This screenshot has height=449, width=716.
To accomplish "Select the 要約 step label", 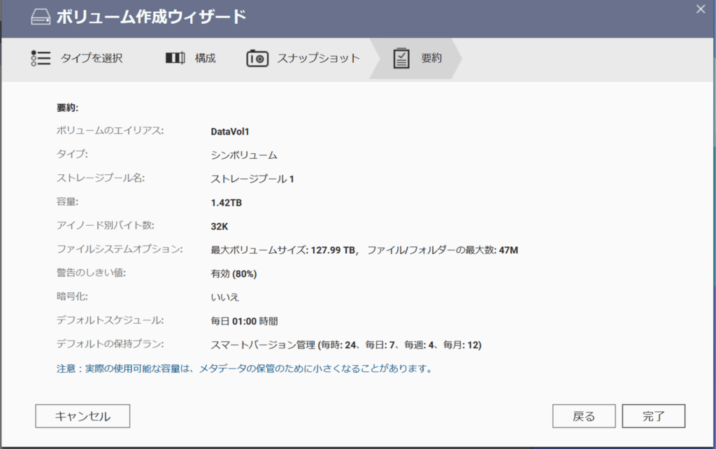I will (x=431, y=58).
